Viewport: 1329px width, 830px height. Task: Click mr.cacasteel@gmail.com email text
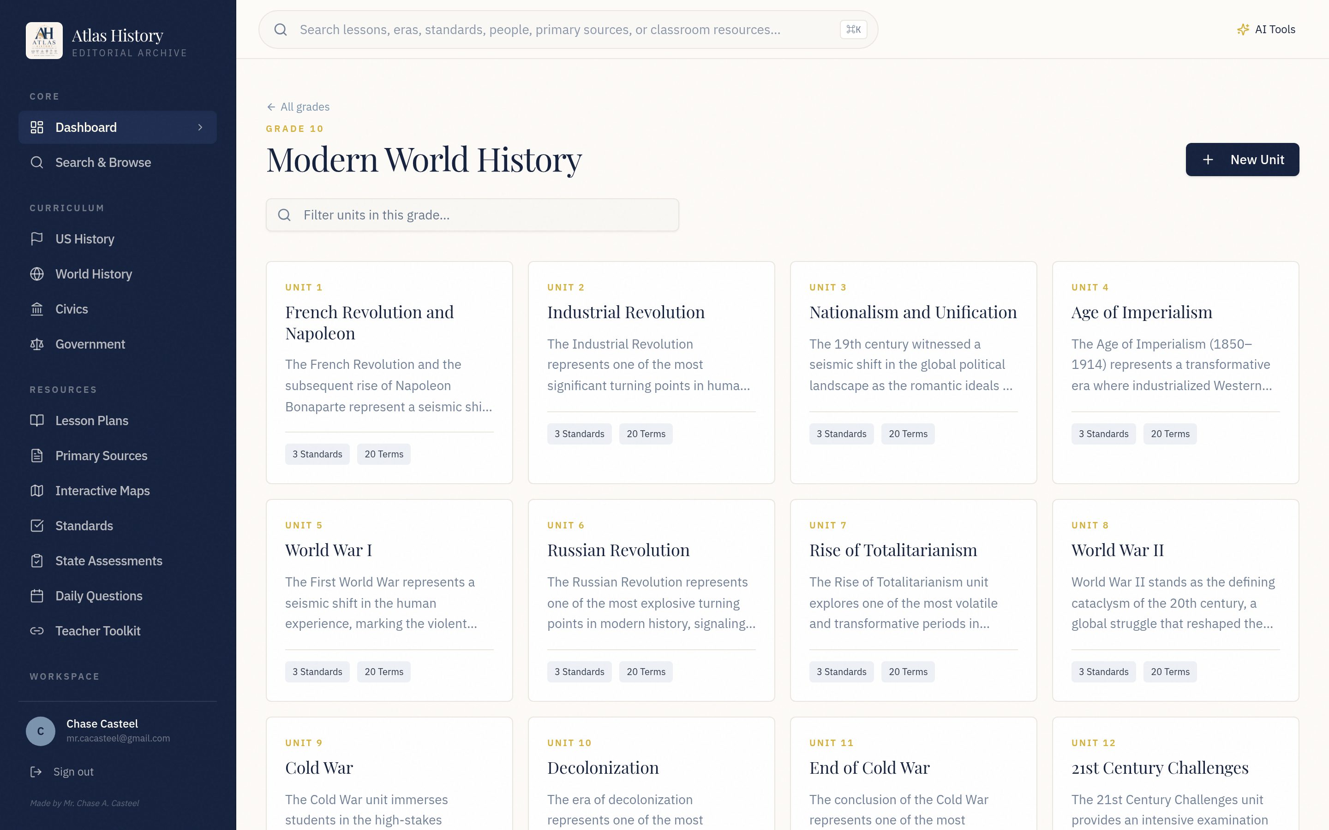click(118, 738)
